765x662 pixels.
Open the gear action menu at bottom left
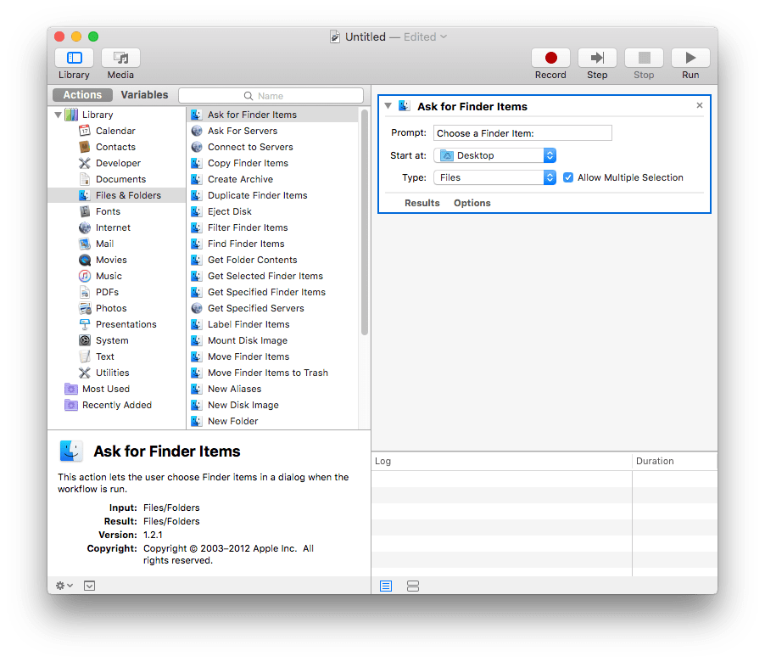pos(62,585)
